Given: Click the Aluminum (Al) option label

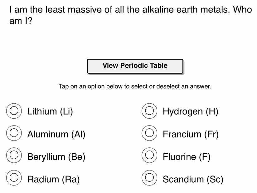Looking at the screenshot, I should pyautogui.click(x=56, y=134).
